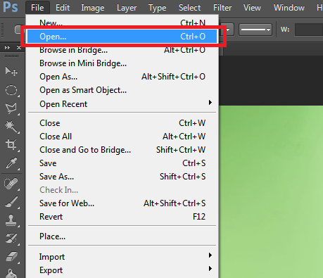Choose Place... menu entry
Screen dimensions: 323x278
point(122,236)
